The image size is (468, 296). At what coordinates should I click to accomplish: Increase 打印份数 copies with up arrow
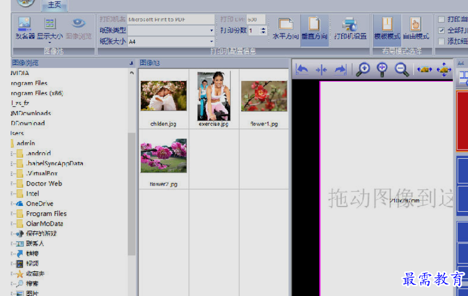point(263,28)
